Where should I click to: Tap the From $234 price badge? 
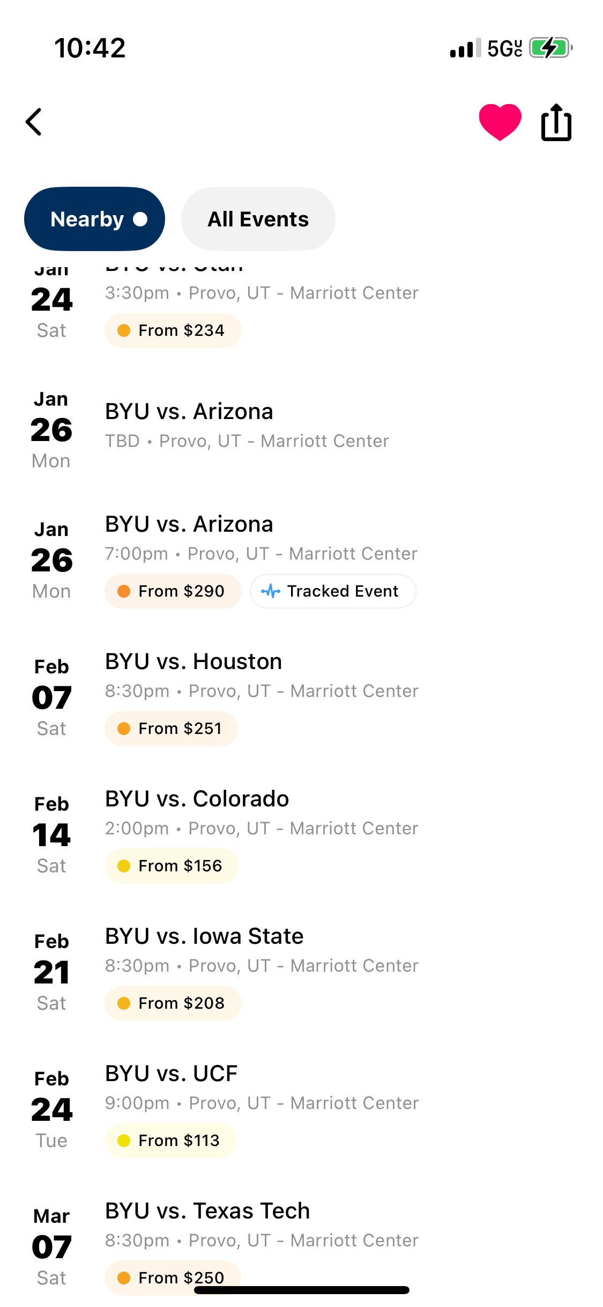point(173,331)
